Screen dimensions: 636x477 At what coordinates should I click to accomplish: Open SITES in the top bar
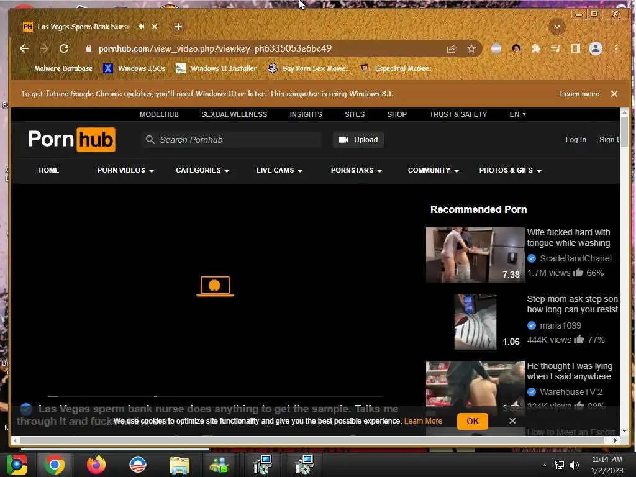(x=355, y=114)
